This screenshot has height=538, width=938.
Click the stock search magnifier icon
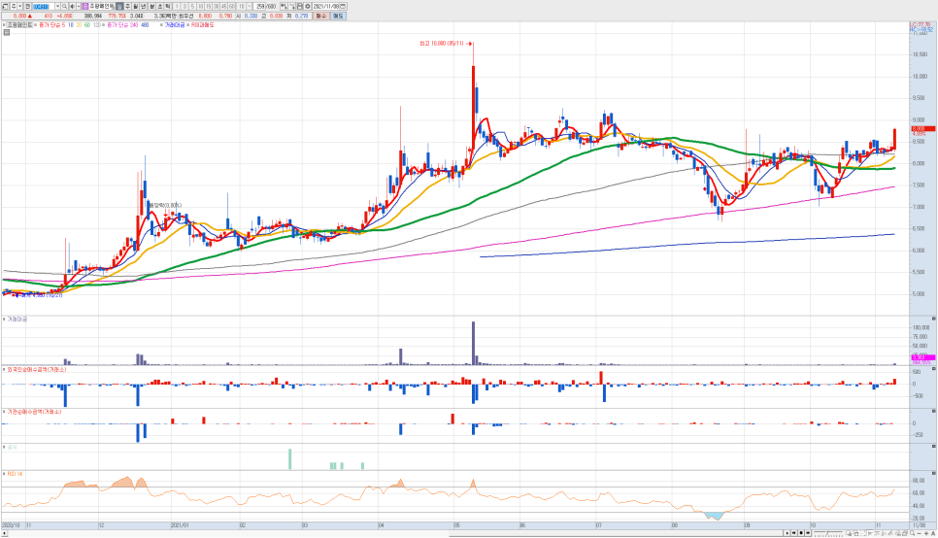(65, 6)
